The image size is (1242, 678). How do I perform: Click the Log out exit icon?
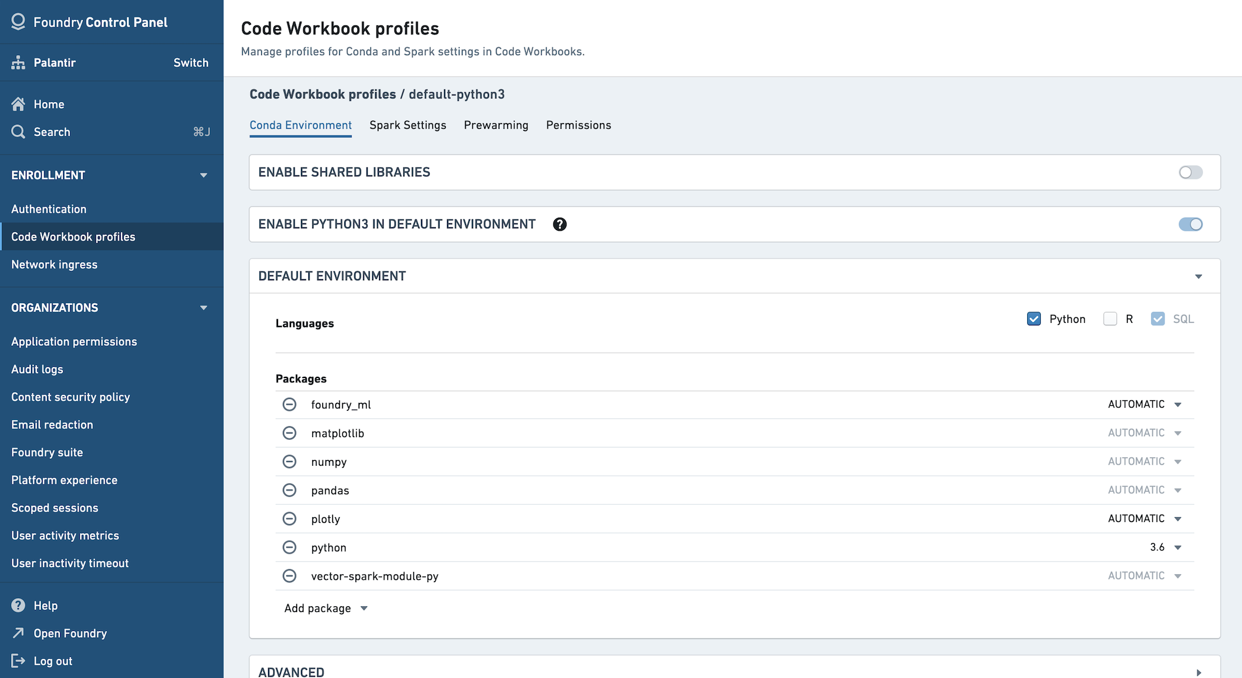(x=19, y=661)
